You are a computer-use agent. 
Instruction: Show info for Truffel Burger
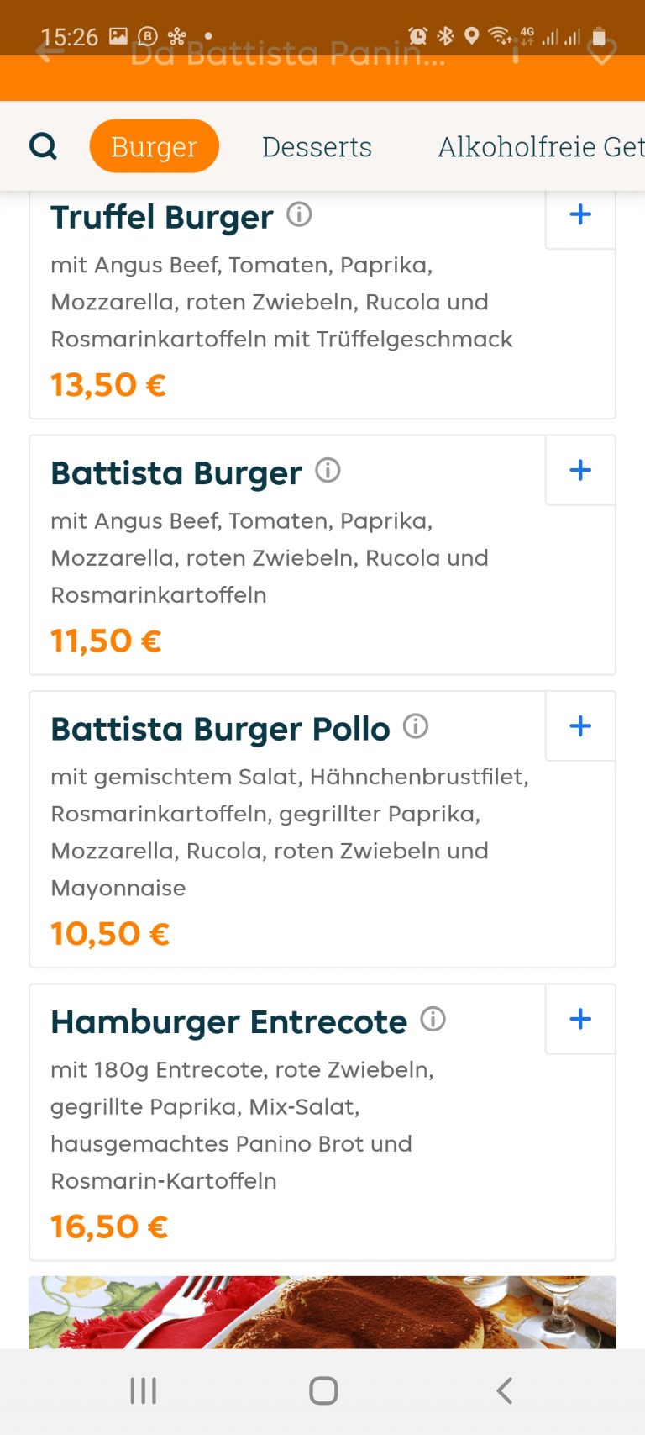tap(299, 215)
